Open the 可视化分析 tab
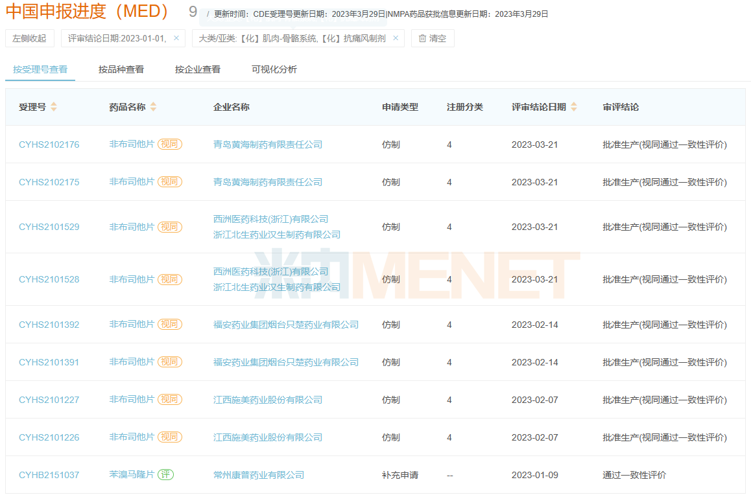 [x=274, y=69]
